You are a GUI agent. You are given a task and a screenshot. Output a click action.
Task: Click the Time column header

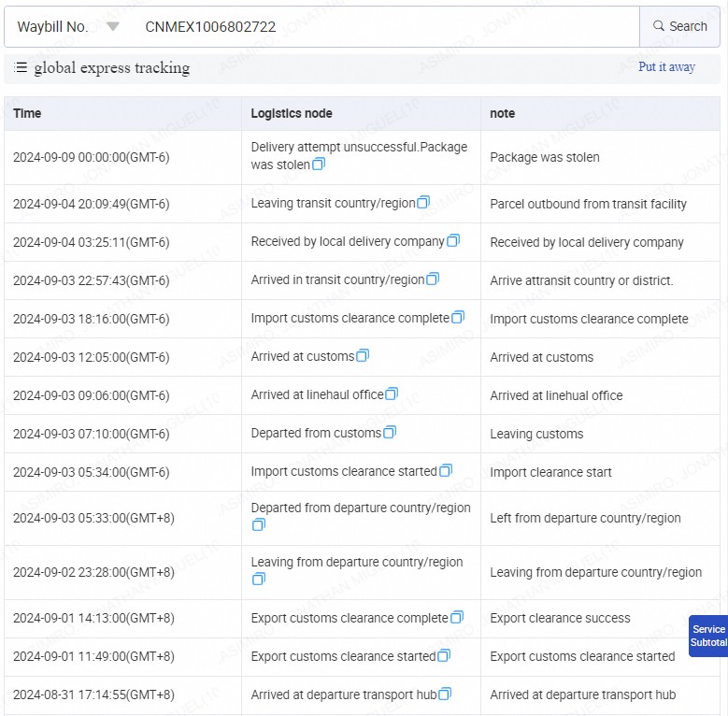27,113
